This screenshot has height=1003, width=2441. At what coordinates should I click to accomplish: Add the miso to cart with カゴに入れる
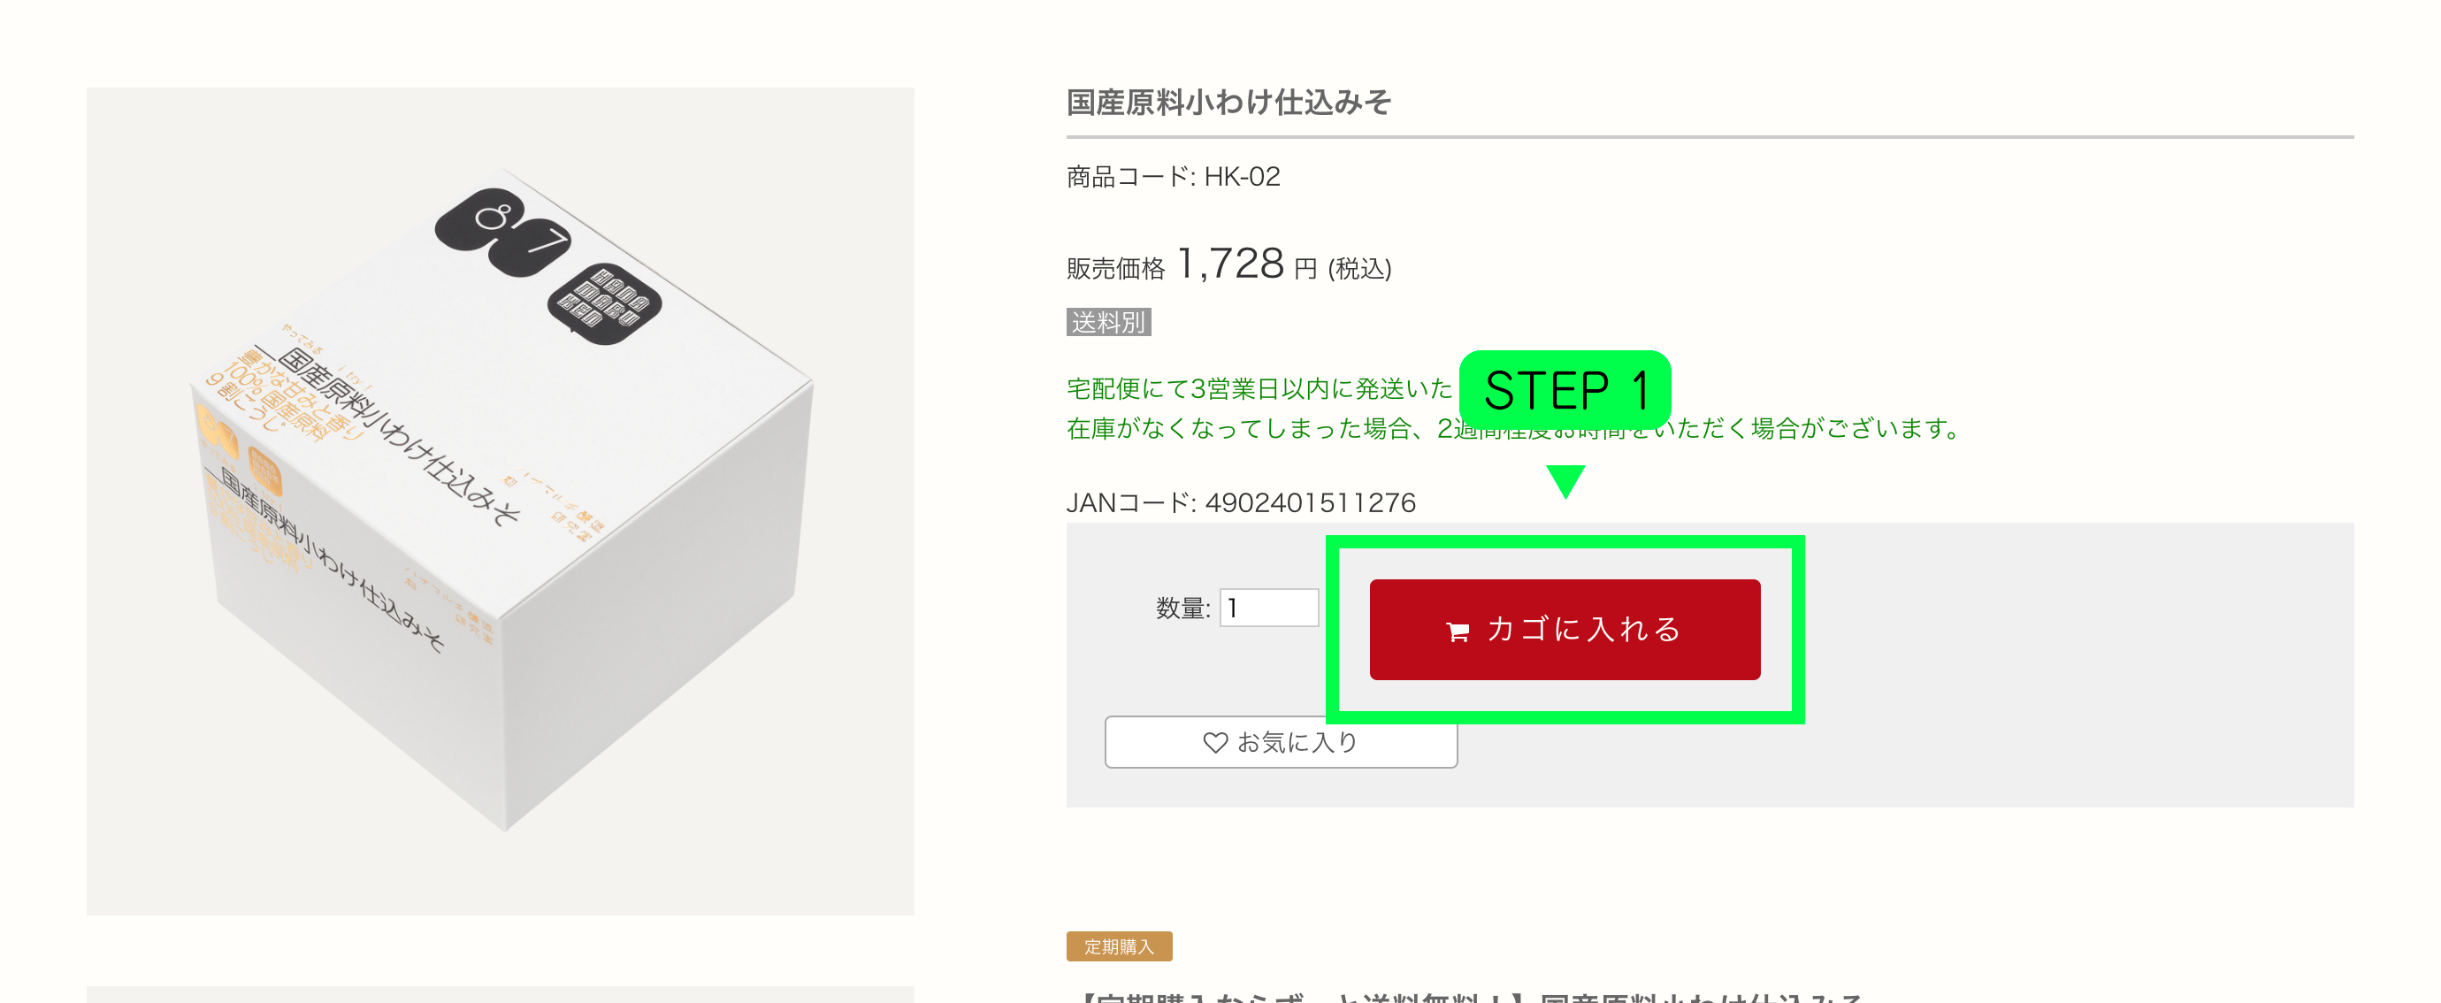point(1565,630)
